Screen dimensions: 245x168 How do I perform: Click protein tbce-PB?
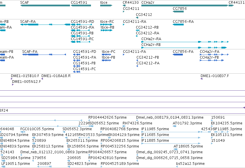point(108,57)
